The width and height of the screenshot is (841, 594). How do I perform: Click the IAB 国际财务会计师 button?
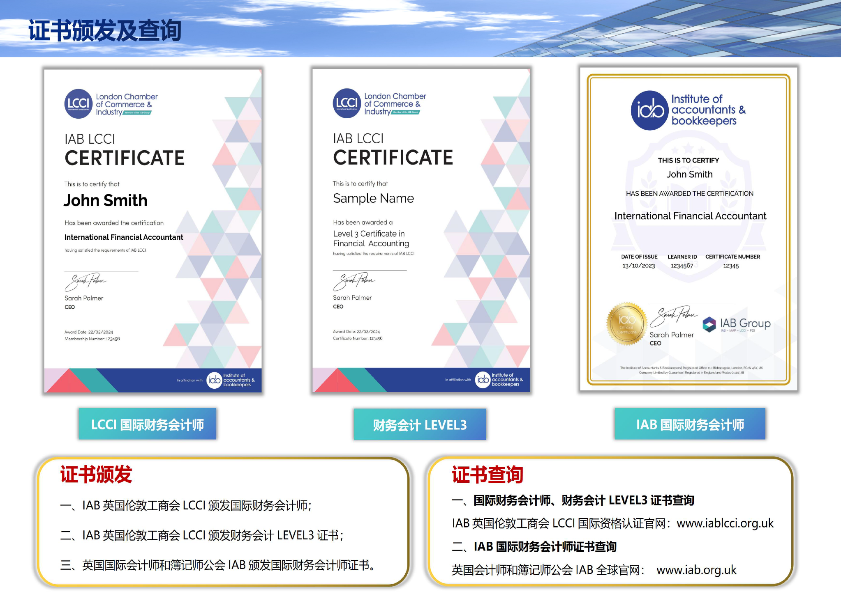click(690, 424)
